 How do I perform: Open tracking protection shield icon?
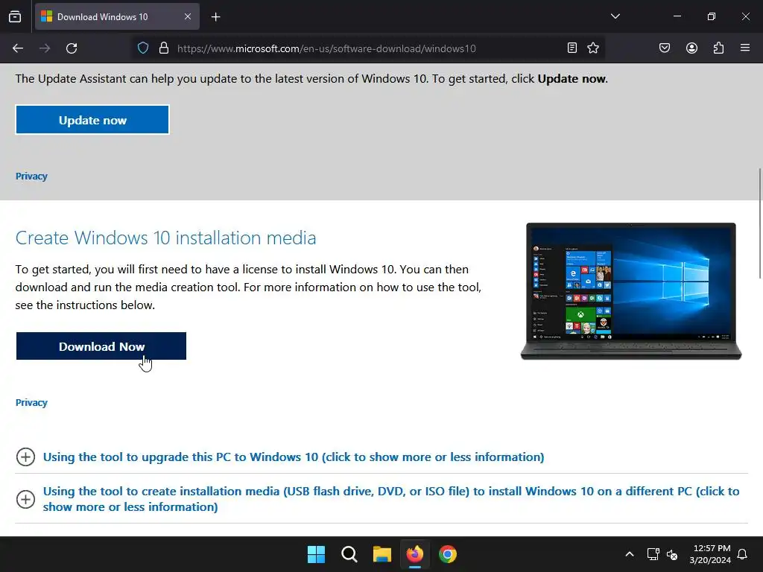pyautogui.click(x=142, y=48)
